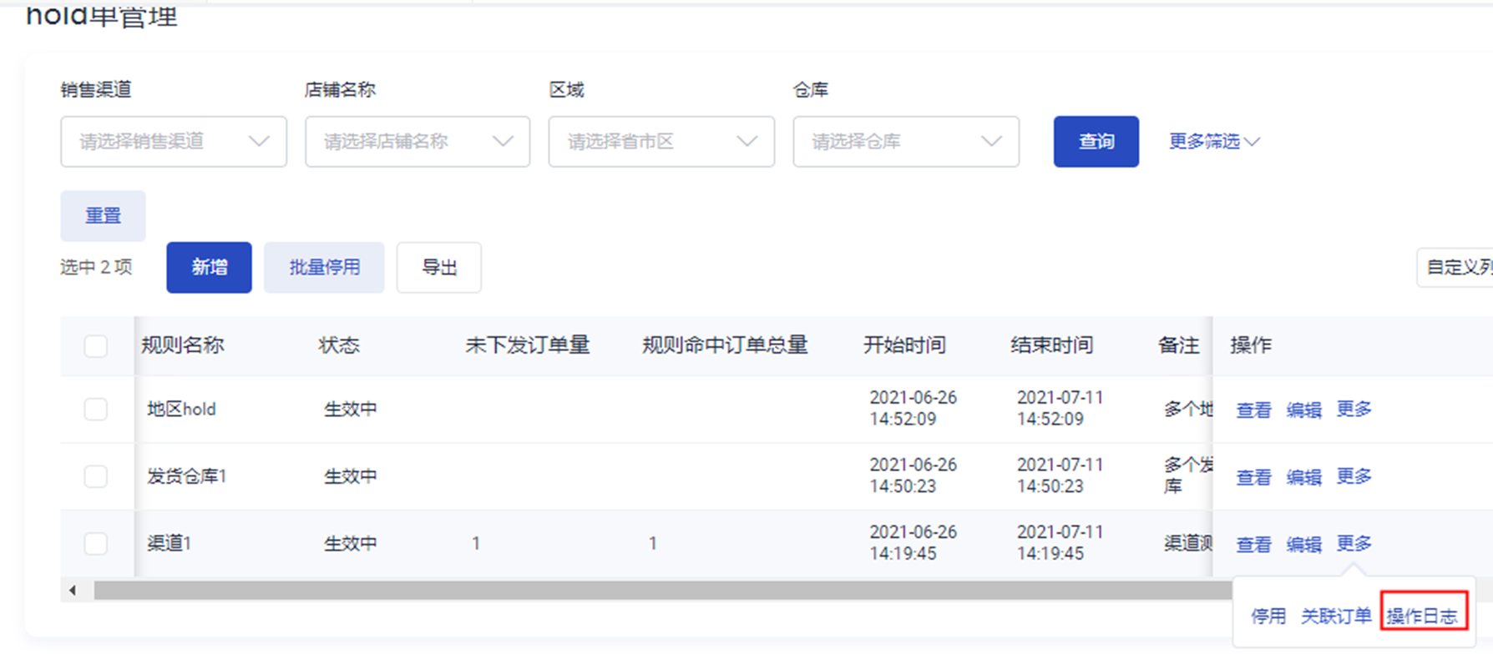Click 查看 for 地区hold row
1493x654 pixels.
pyautogui.click(x=1253, y=410)
